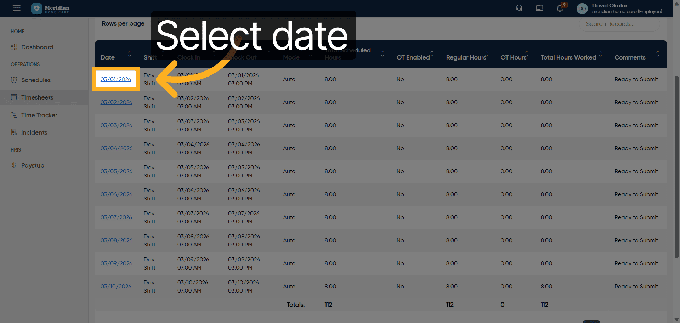Sort by OT Hours column
Viewport: 680px width, 323px height.
pos(527,54)
